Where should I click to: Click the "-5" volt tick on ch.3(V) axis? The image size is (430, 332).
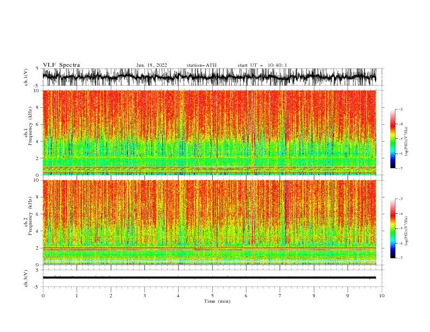pyautogui.click(x=37, y=287)
